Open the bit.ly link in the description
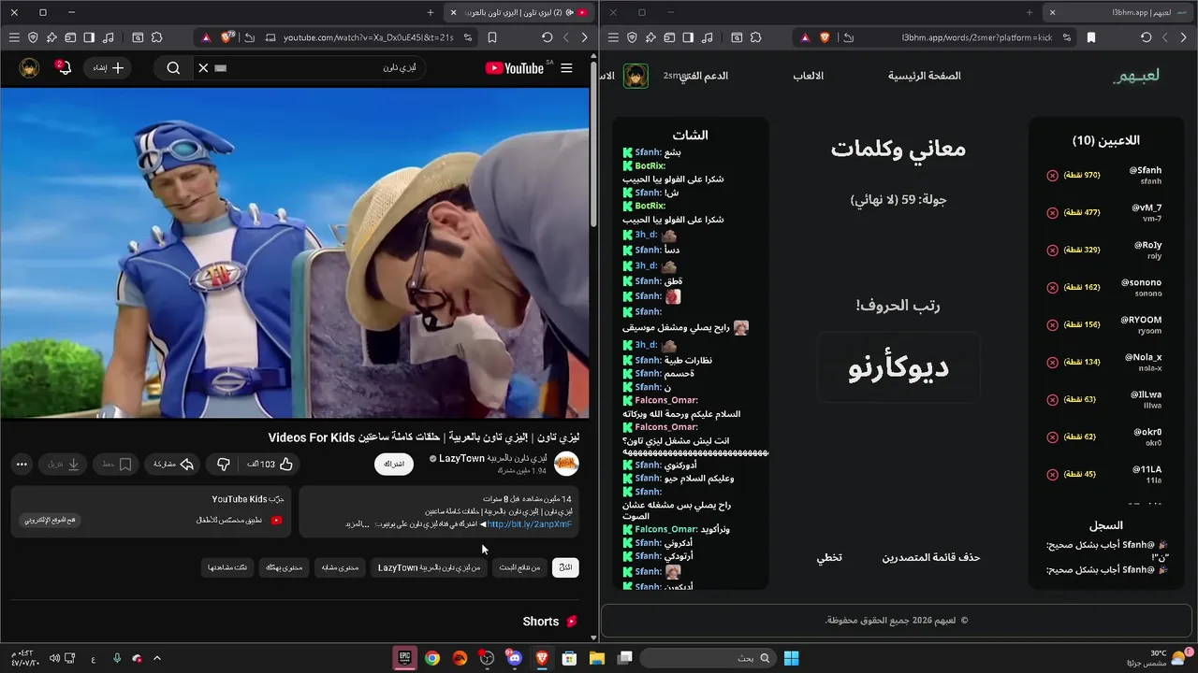This screenshot has width=1198, height=673. click(529, 524)
